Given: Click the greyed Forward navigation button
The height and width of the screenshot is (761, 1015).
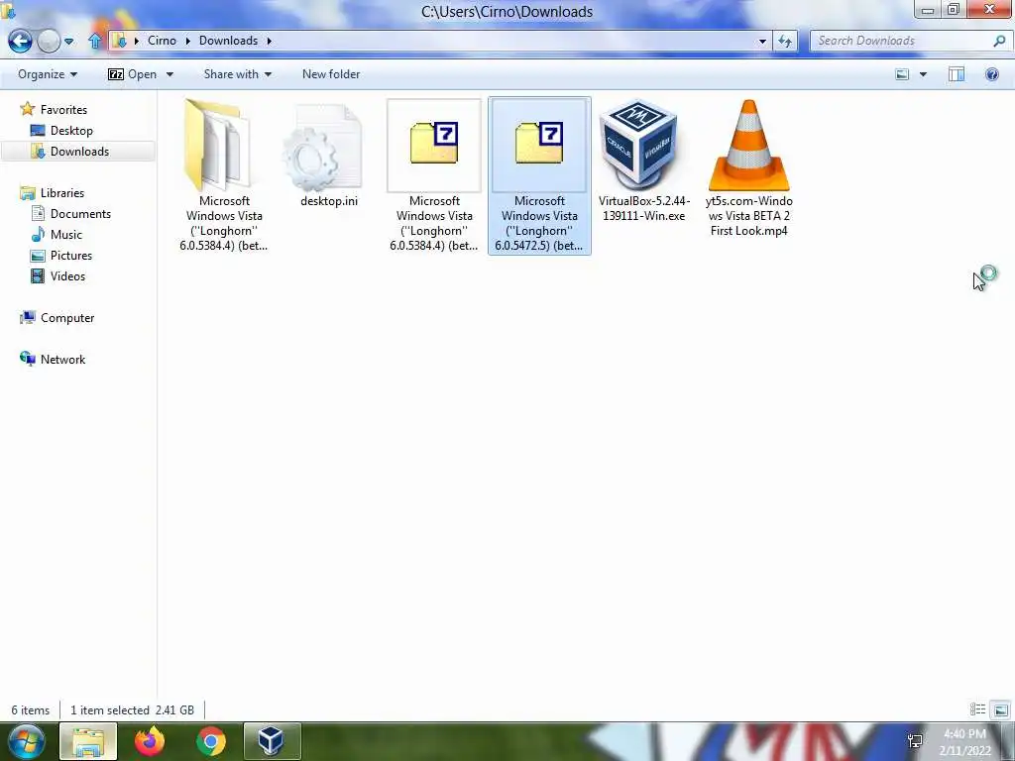Looking at the screenshot, I should tap(49, 42).
